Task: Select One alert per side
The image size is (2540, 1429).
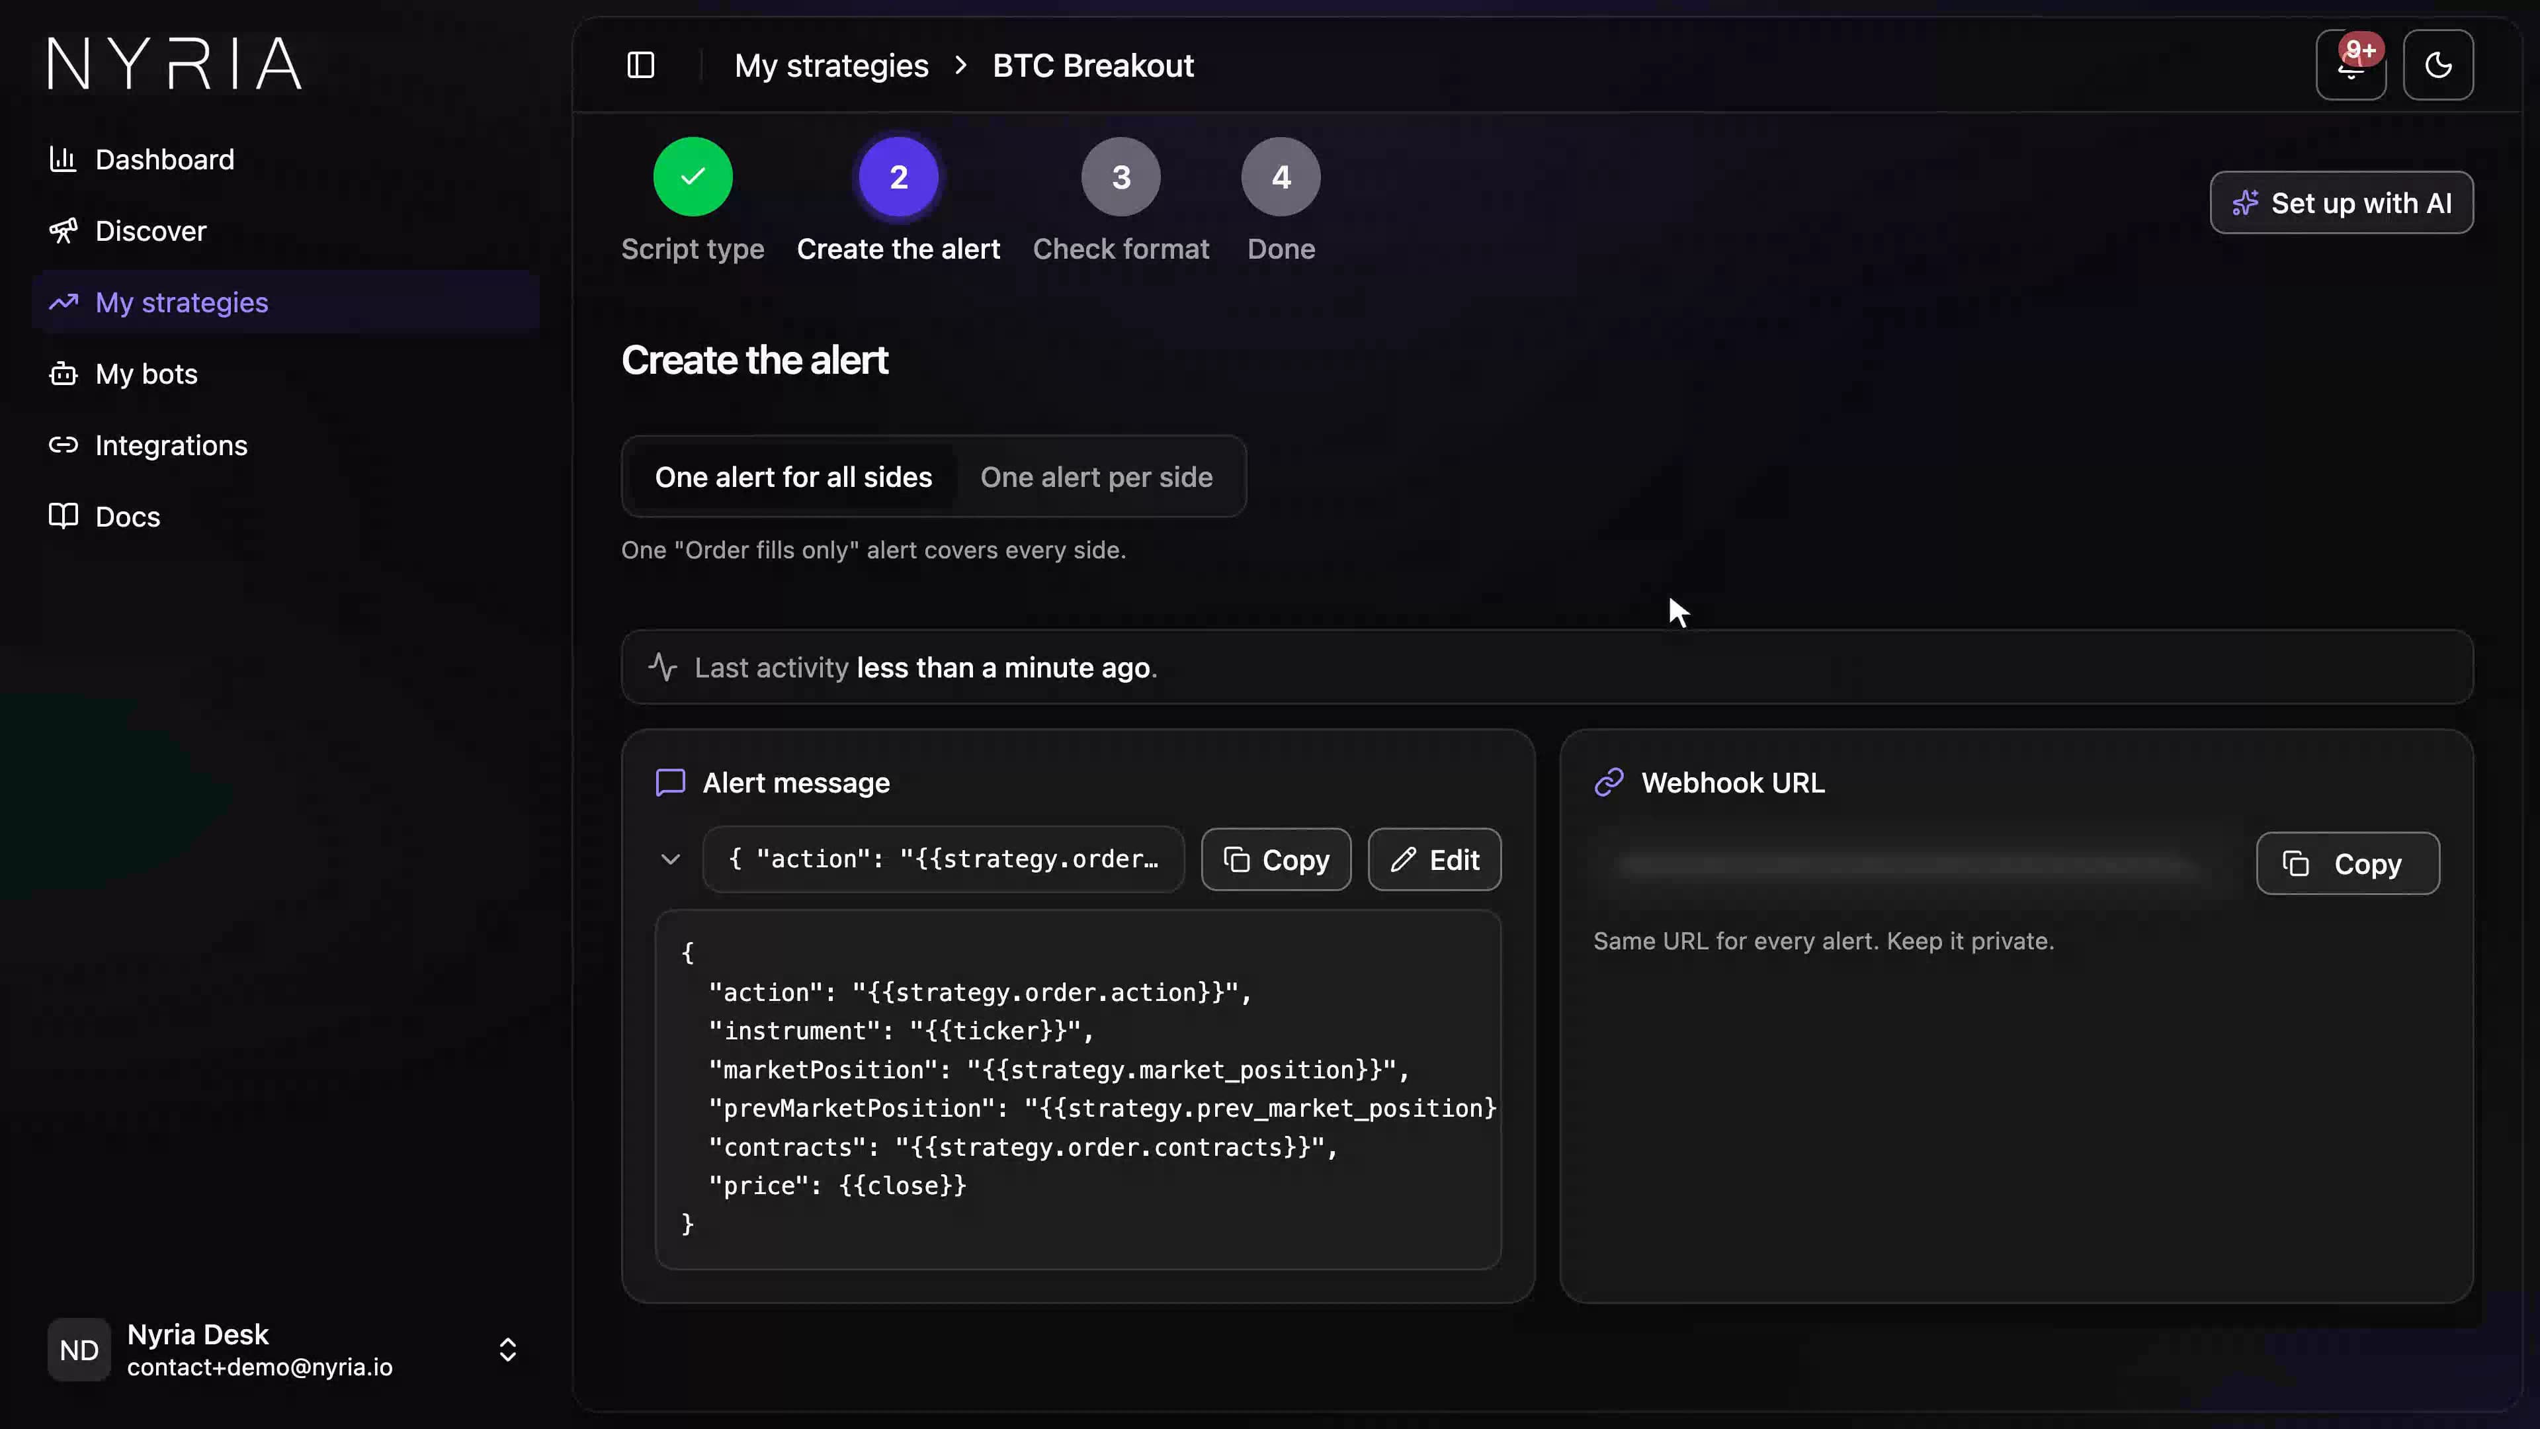Action: point(1097,477)
